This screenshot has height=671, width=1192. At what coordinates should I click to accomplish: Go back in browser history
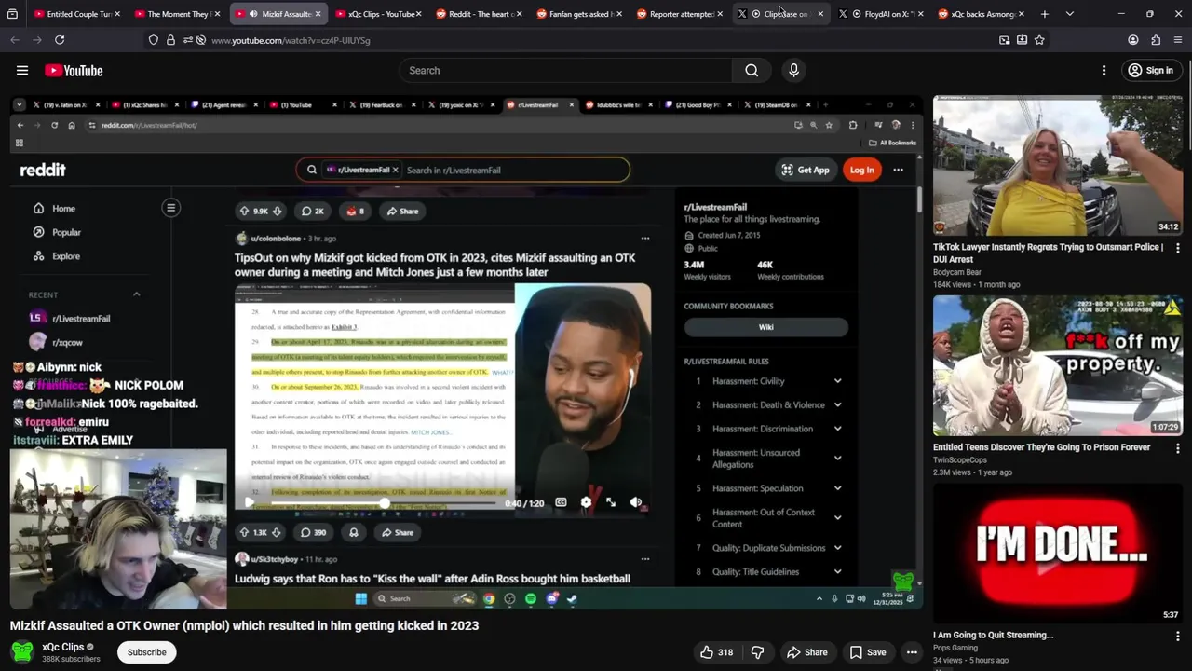tap(15, 40)
